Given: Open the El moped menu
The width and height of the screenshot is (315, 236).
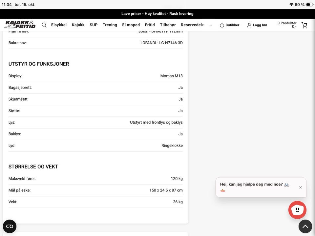Looking at the screenshot, I should (131, 25).
